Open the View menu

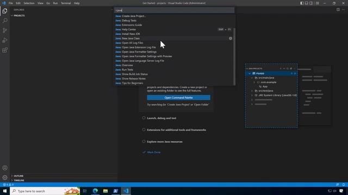40,3
